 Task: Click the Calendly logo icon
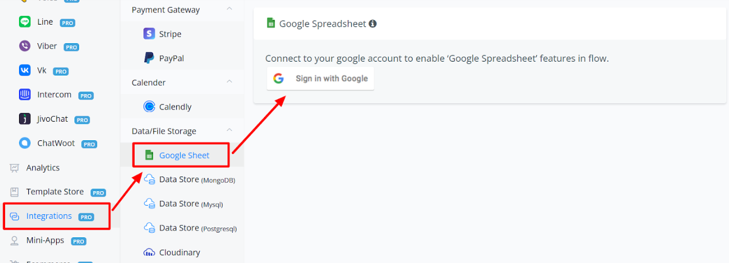tap(149, 107)
